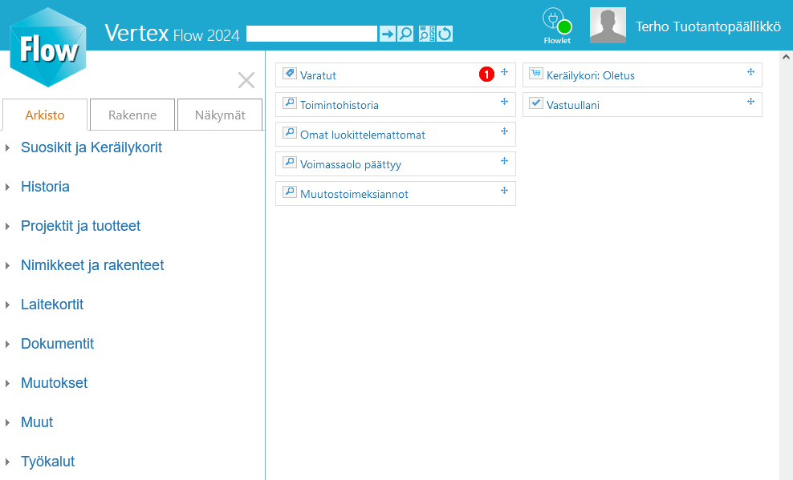This screenshot has width=793, height=480.
Task: Open the advanced search options icon
Action: pos(427,34)
